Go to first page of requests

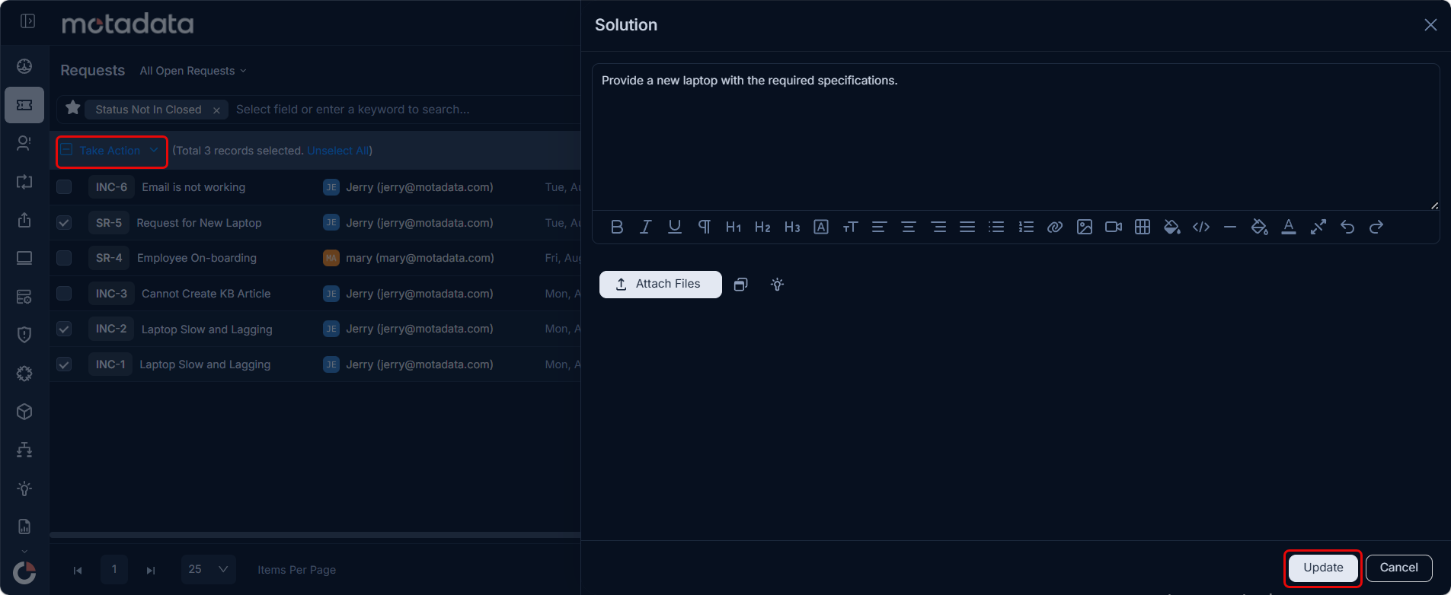[78, 570]
